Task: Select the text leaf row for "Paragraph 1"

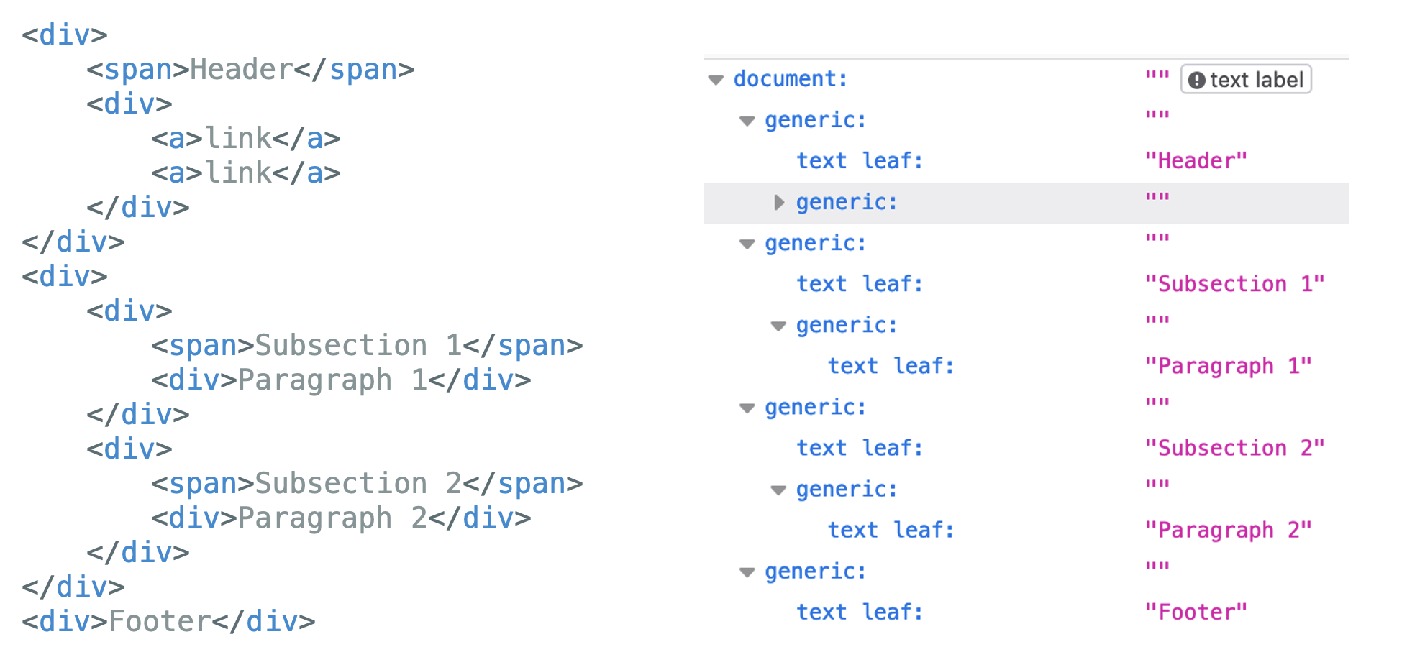Action: pyautogui.click(x=891, y=367)
